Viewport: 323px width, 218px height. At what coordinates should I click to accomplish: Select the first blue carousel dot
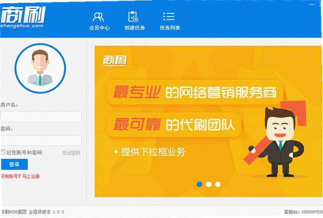[199, 184]
